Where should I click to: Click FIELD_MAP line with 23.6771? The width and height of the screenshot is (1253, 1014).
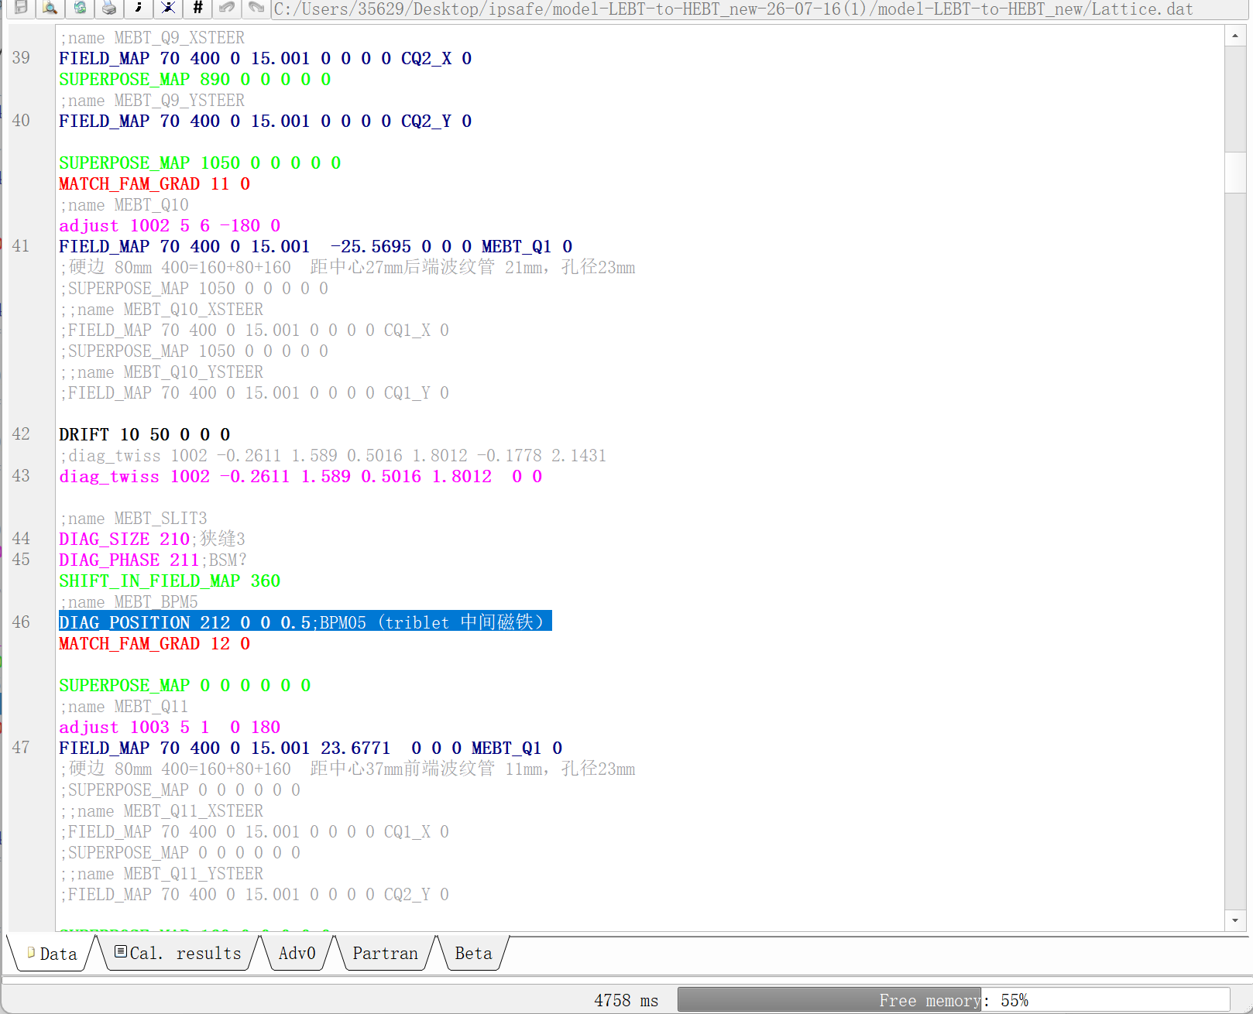(x=311, y=748)
